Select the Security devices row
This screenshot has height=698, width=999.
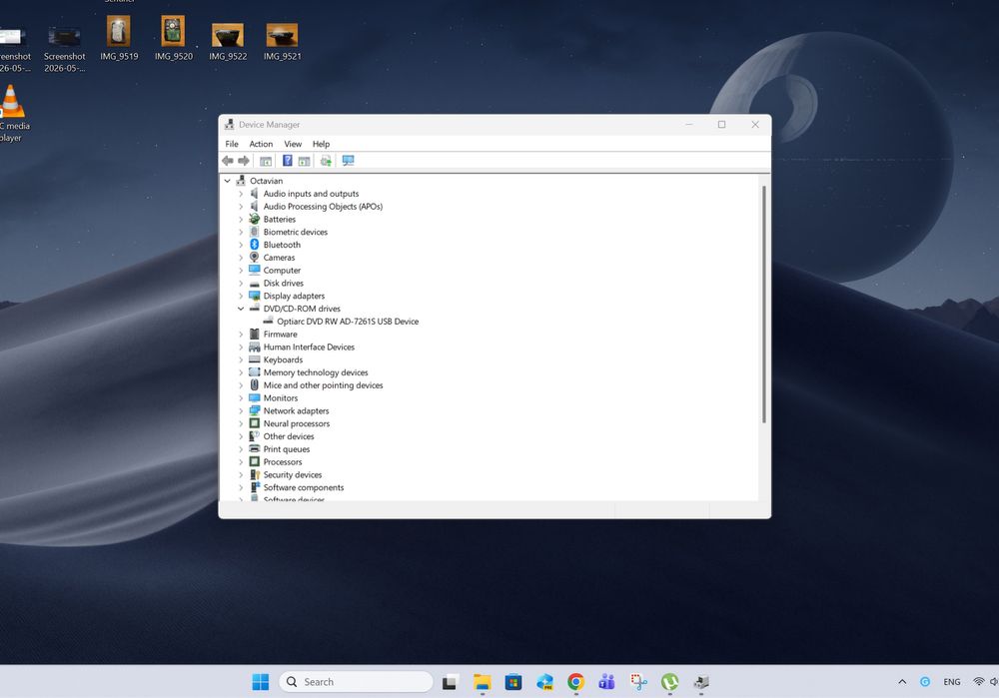pos(293,474)
